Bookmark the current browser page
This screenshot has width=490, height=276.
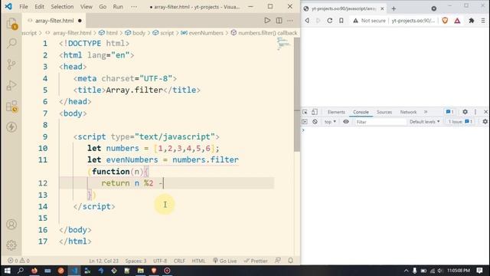[x=341, y=21]
